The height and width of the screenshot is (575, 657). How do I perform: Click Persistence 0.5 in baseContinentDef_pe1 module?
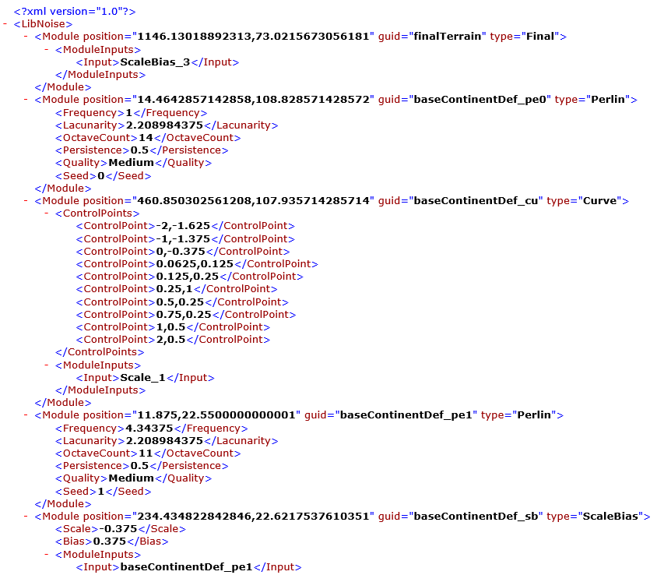(142, 466)
